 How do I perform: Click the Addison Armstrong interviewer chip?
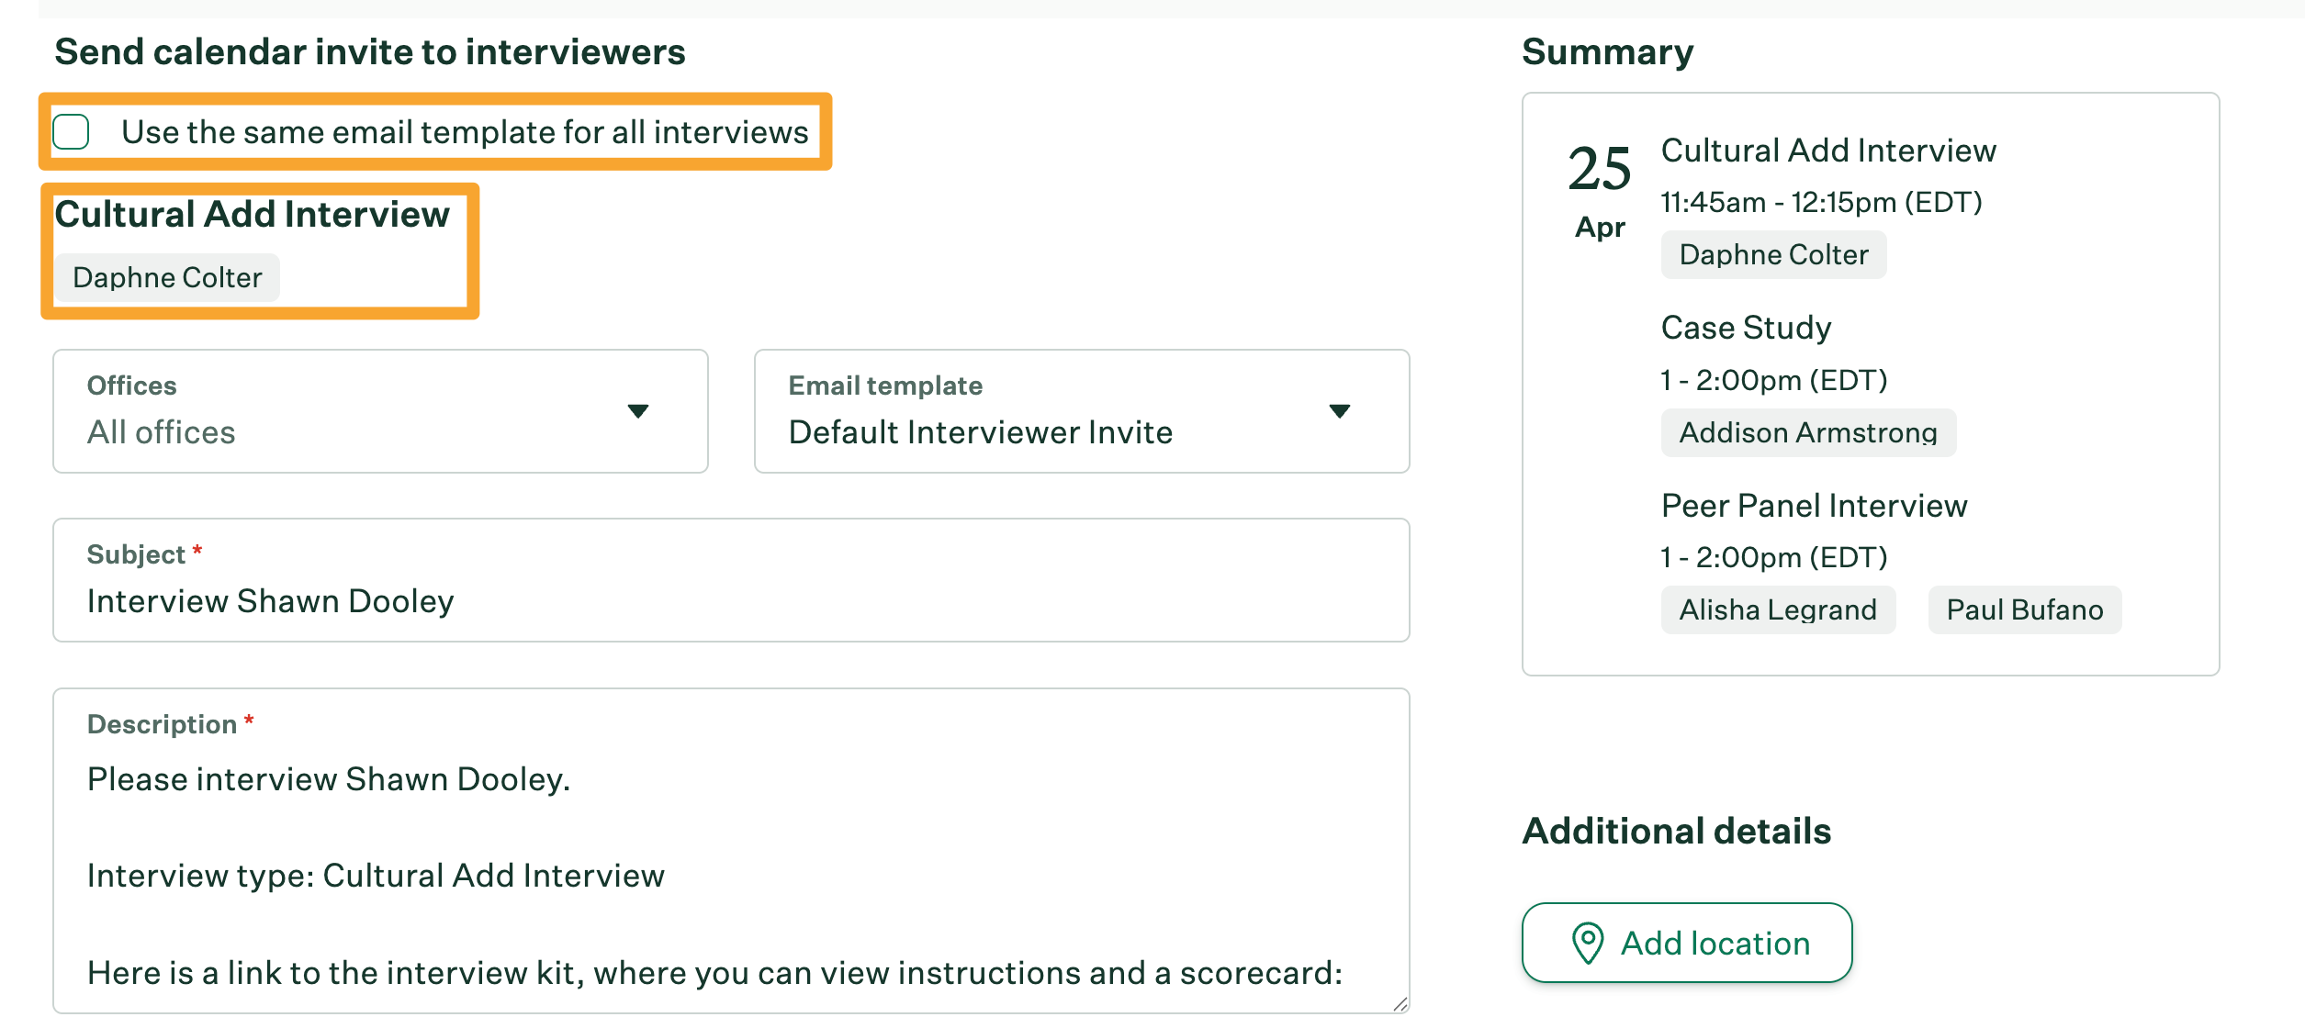pyautogui.click(x=1807, y=432)
